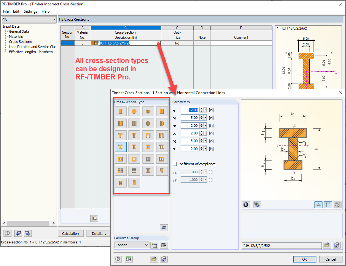Click the arrow button beside h parameter

[x=205, y=110]
